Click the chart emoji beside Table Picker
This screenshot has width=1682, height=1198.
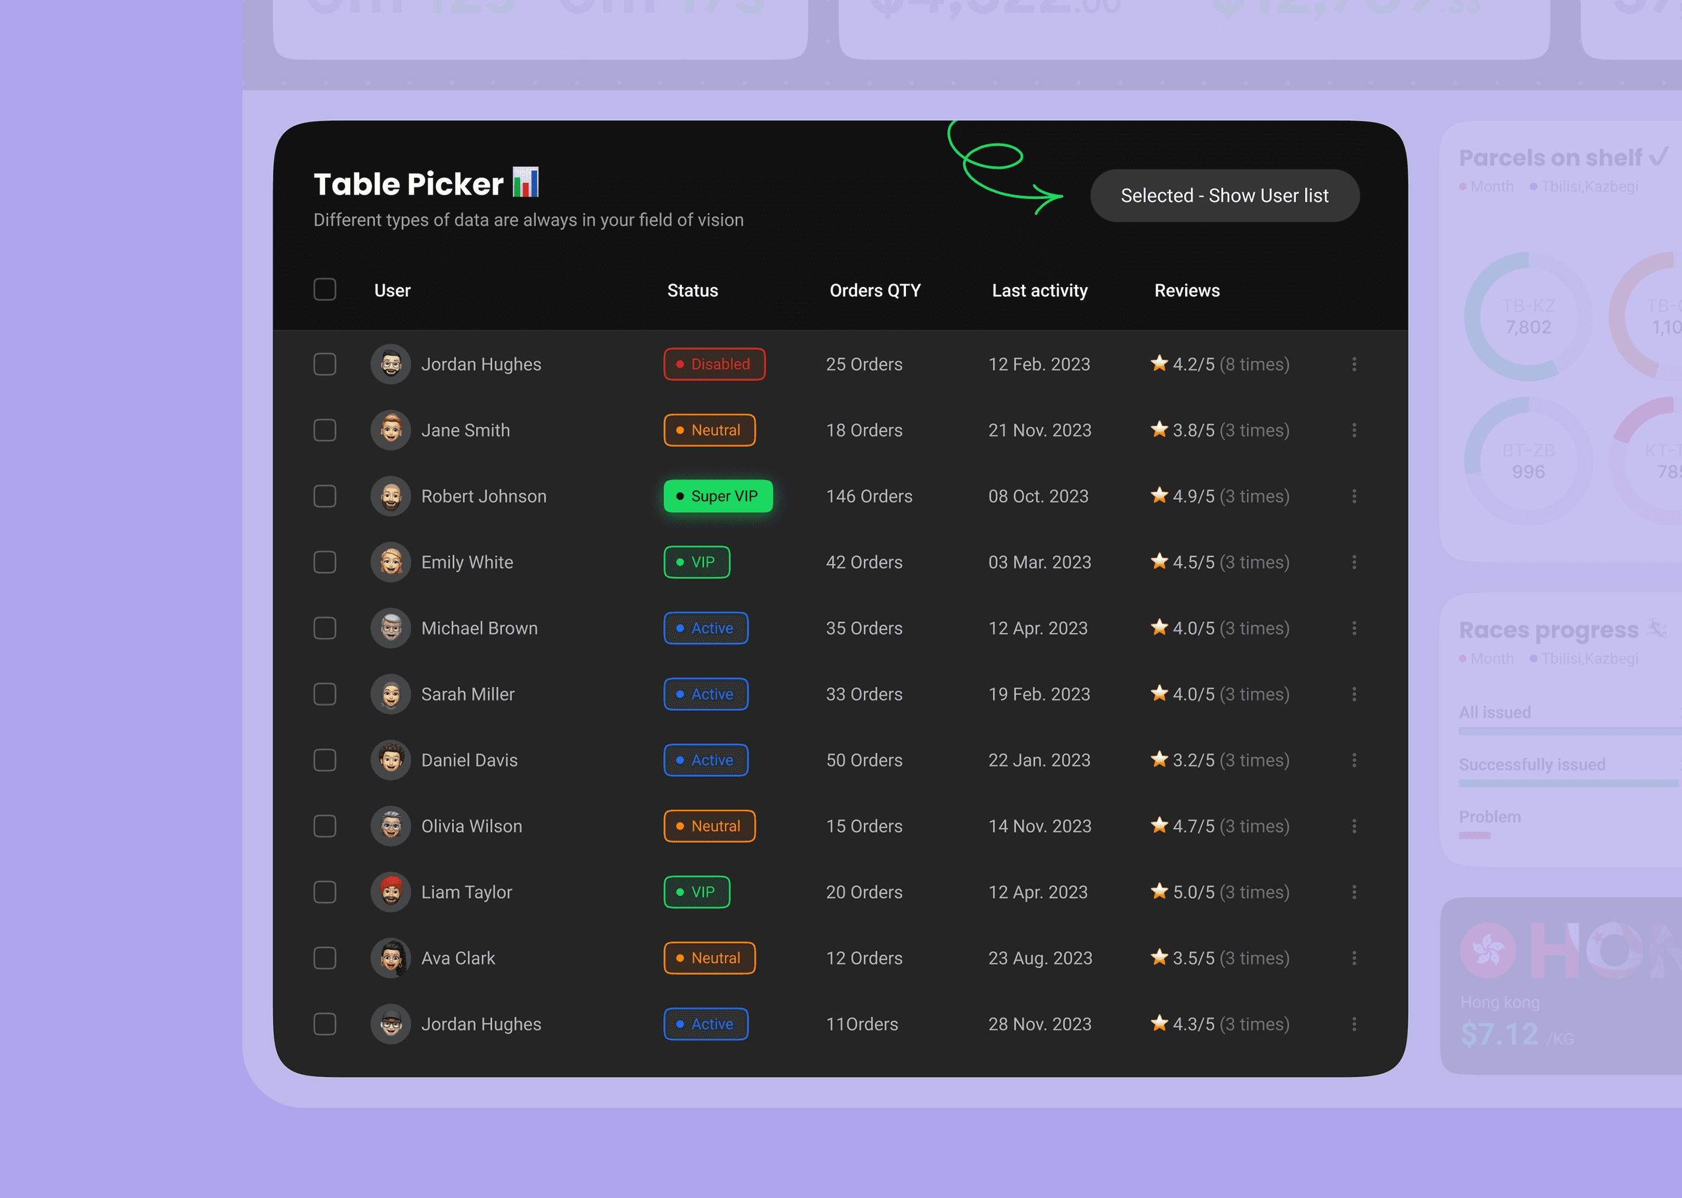coord(526,182)
